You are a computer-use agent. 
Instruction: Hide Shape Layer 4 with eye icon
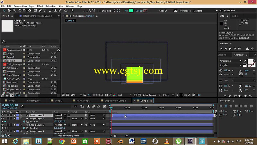(x=3, y=115)
